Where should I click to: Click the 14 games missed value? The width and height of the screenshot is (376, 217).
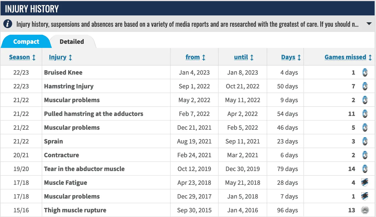click(352, 169)
